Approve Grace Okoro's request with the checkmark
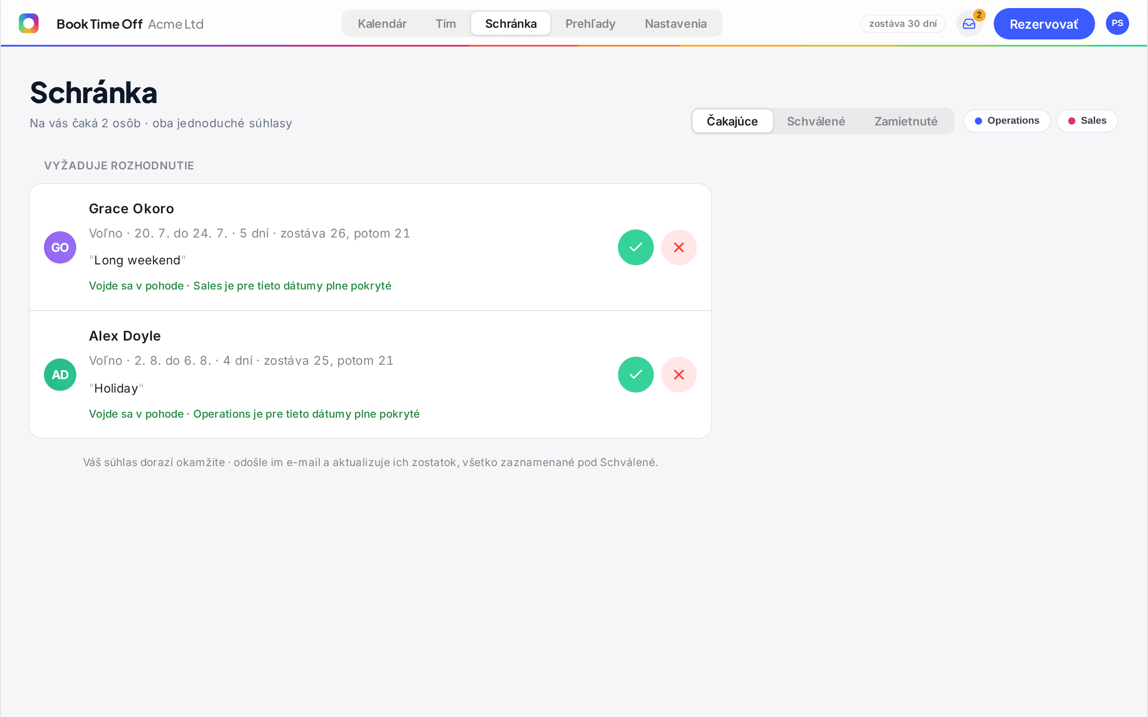The width and height of the screenshot is (1148, 717). [x=636, y=247]
